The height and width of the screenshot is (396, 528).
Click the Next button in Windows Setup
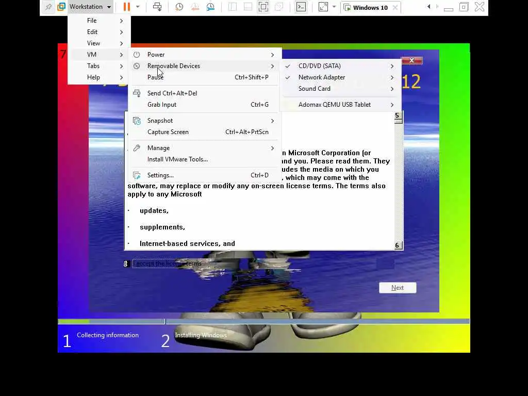click(x=398, y=288)
